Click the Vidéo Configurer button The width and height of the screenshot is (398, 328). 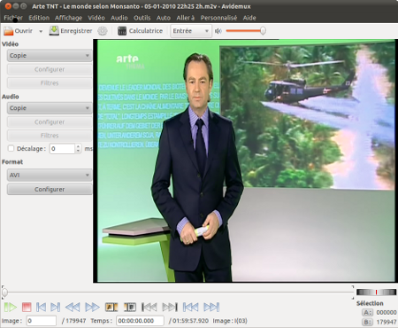(x=50, y=69)
